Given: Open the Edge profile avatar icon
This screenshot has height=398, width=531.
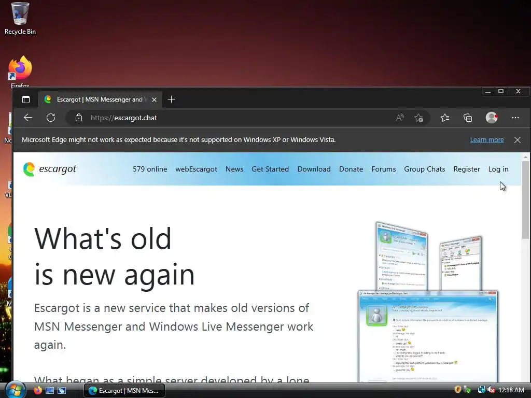Looking at the screenshot, I should pyautogui.click(x=492, y=118).
